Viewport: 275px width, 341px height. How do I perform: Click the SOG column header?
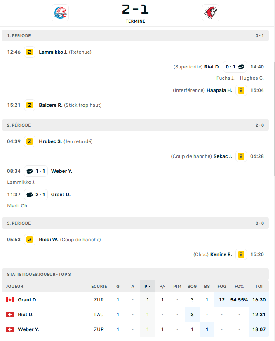point(192,287)
